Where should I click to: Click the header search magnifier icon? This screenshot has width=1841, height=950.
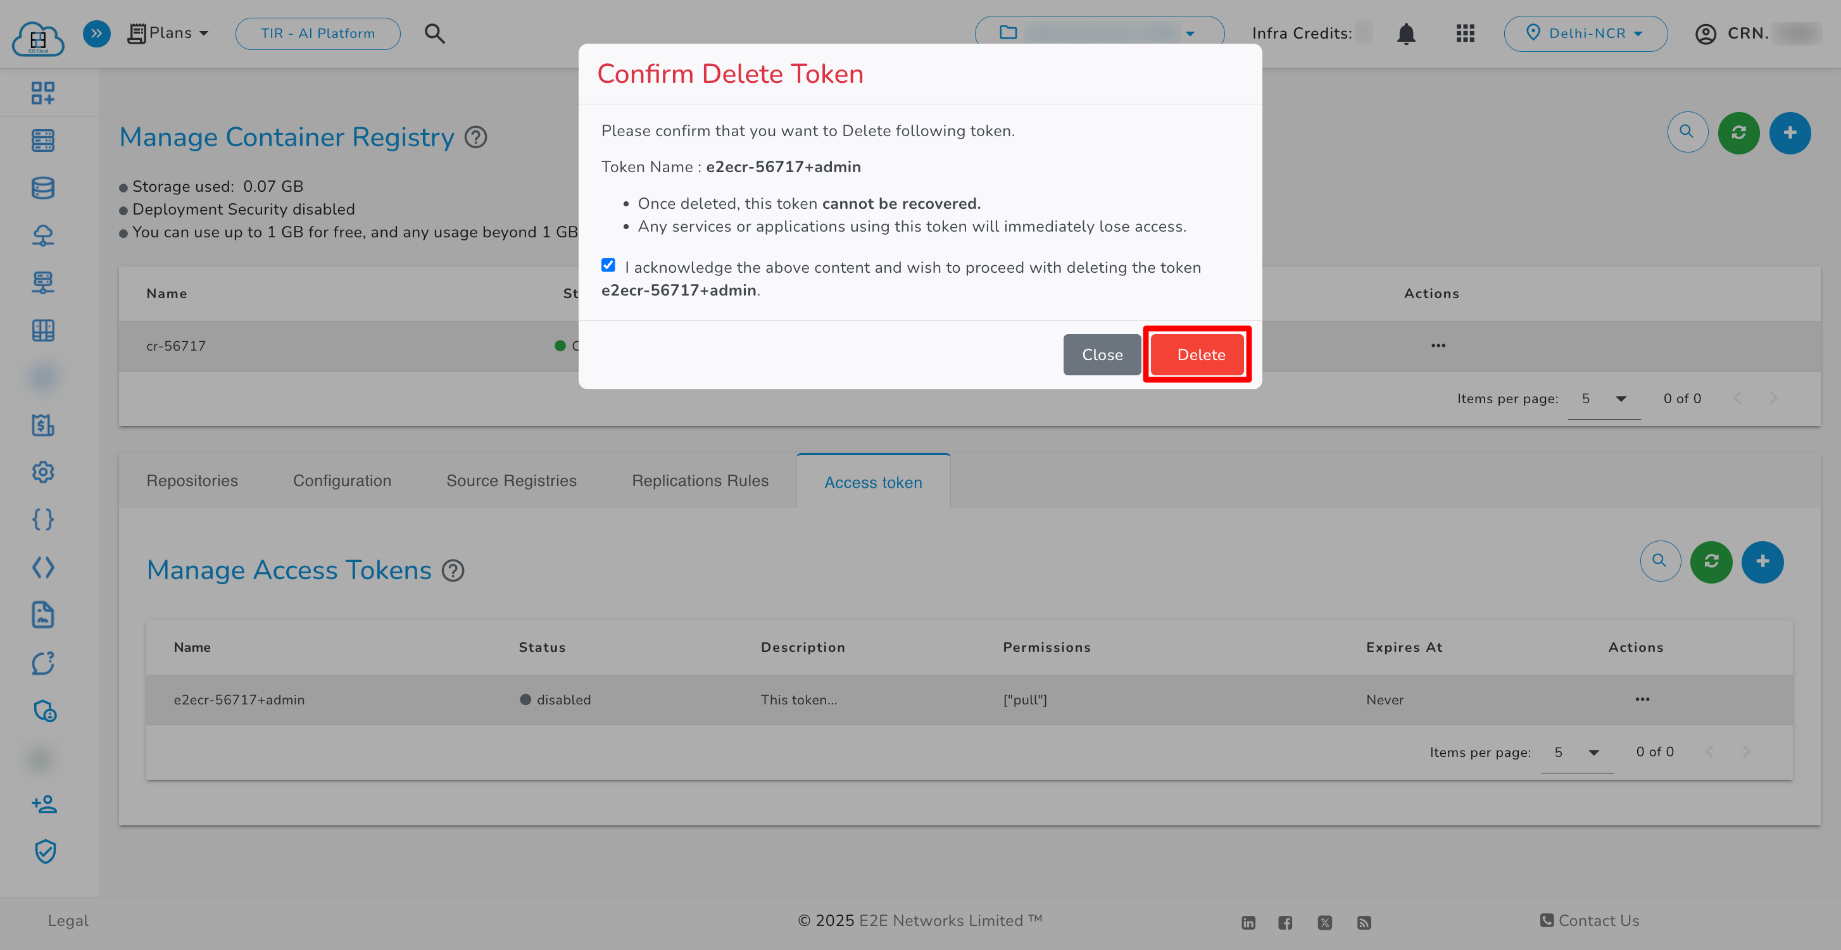pos(434,34)
